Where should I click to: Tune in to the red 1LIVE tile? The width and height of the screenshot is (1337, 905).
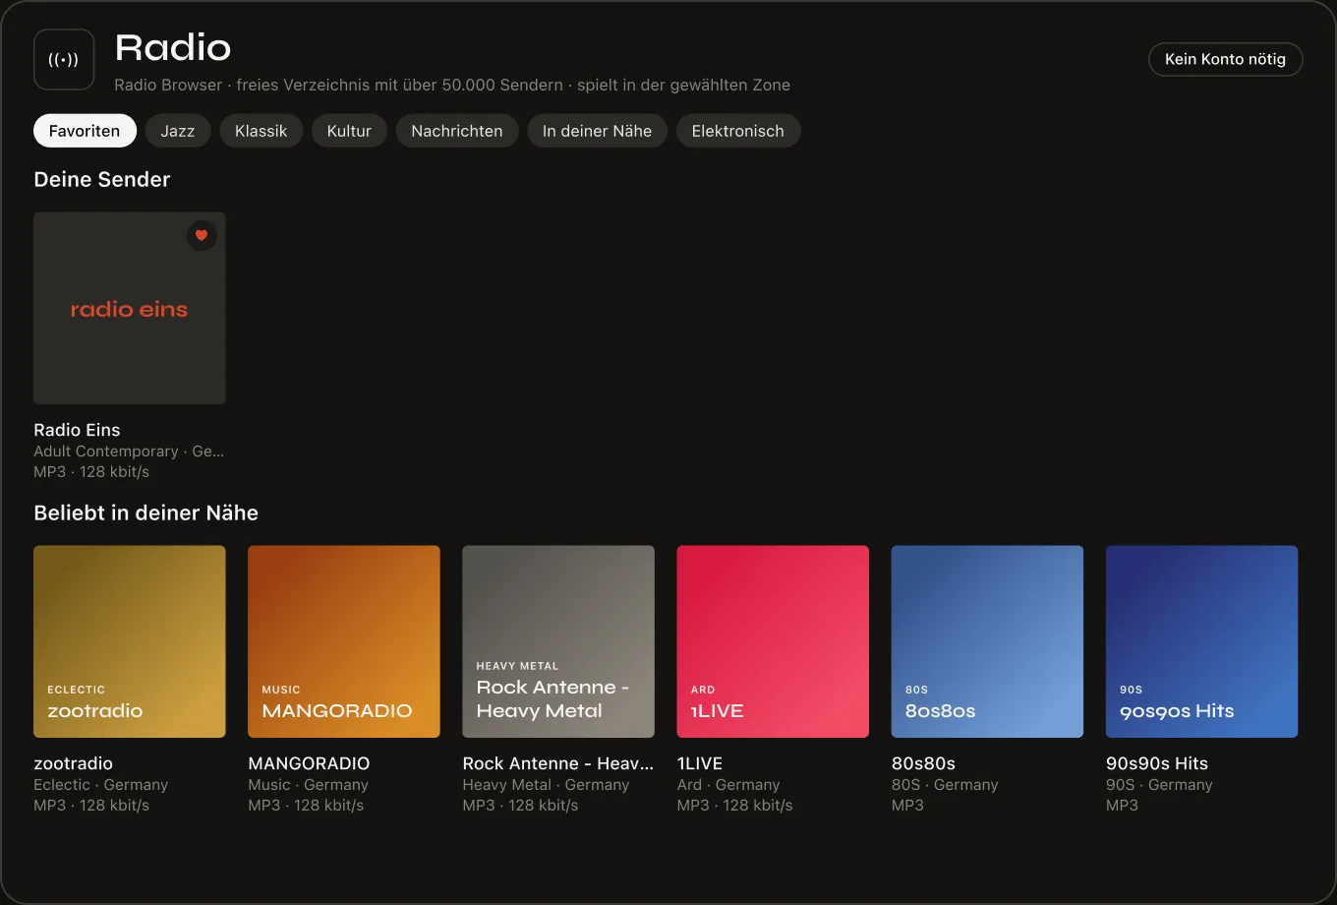[x=773, y=641]
